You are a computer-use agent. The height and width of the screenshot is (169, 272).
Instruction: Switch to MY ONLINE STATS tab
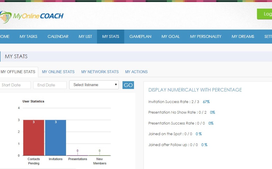58,72
